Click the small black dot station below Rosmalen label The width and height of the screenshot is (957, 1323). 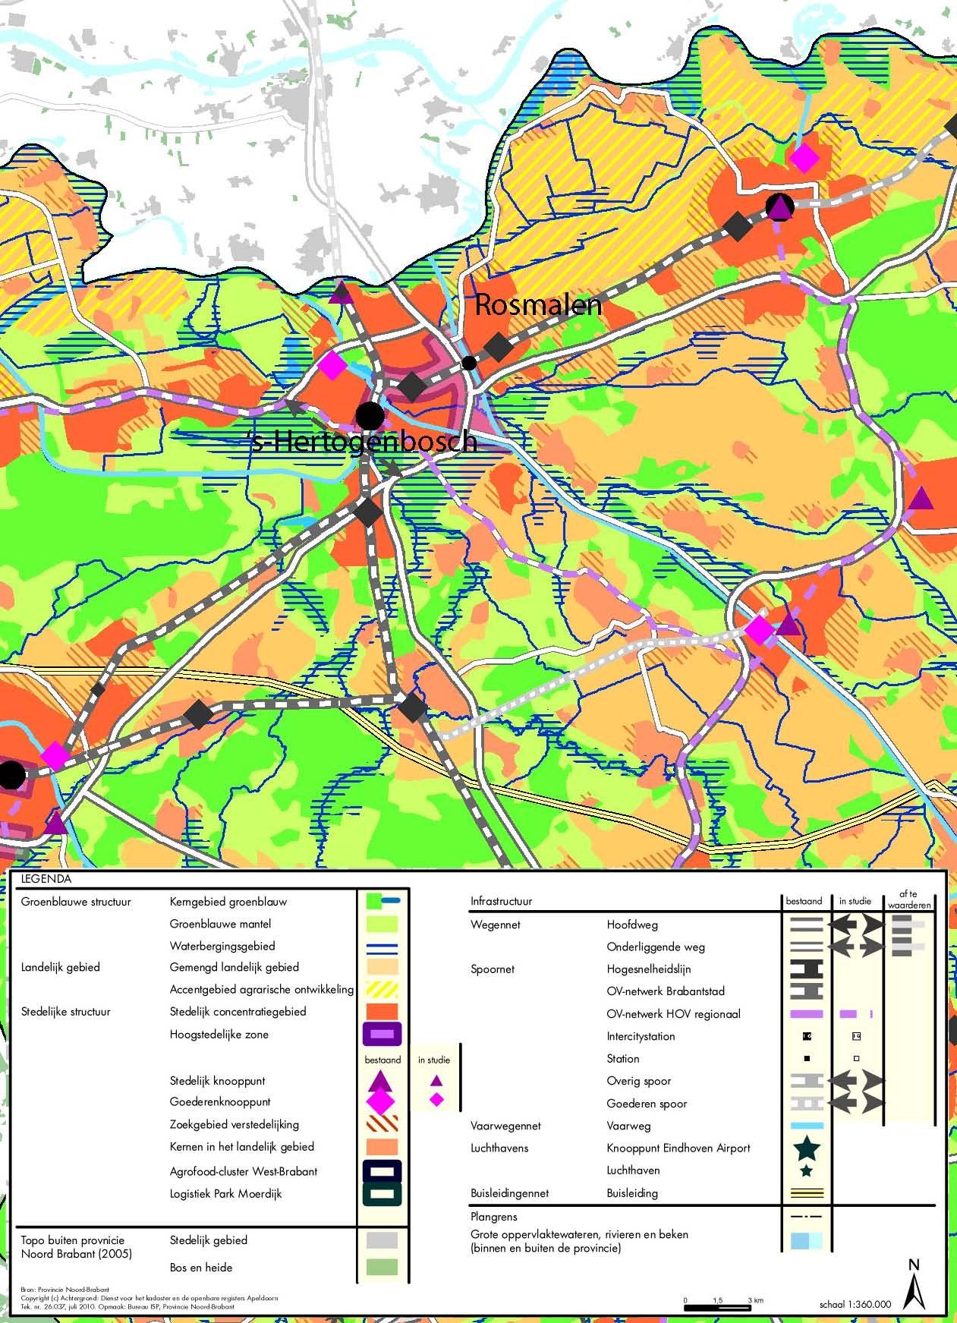click(470, 363)
